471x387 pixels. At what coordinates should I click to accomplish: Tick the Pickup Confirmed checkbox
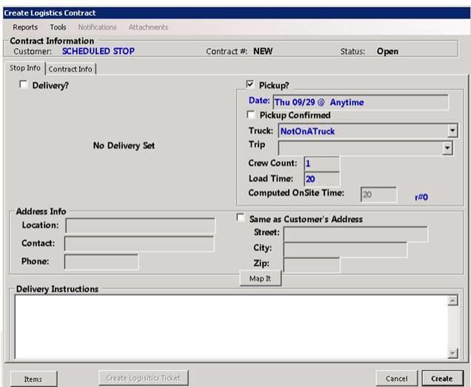(250, 115)
